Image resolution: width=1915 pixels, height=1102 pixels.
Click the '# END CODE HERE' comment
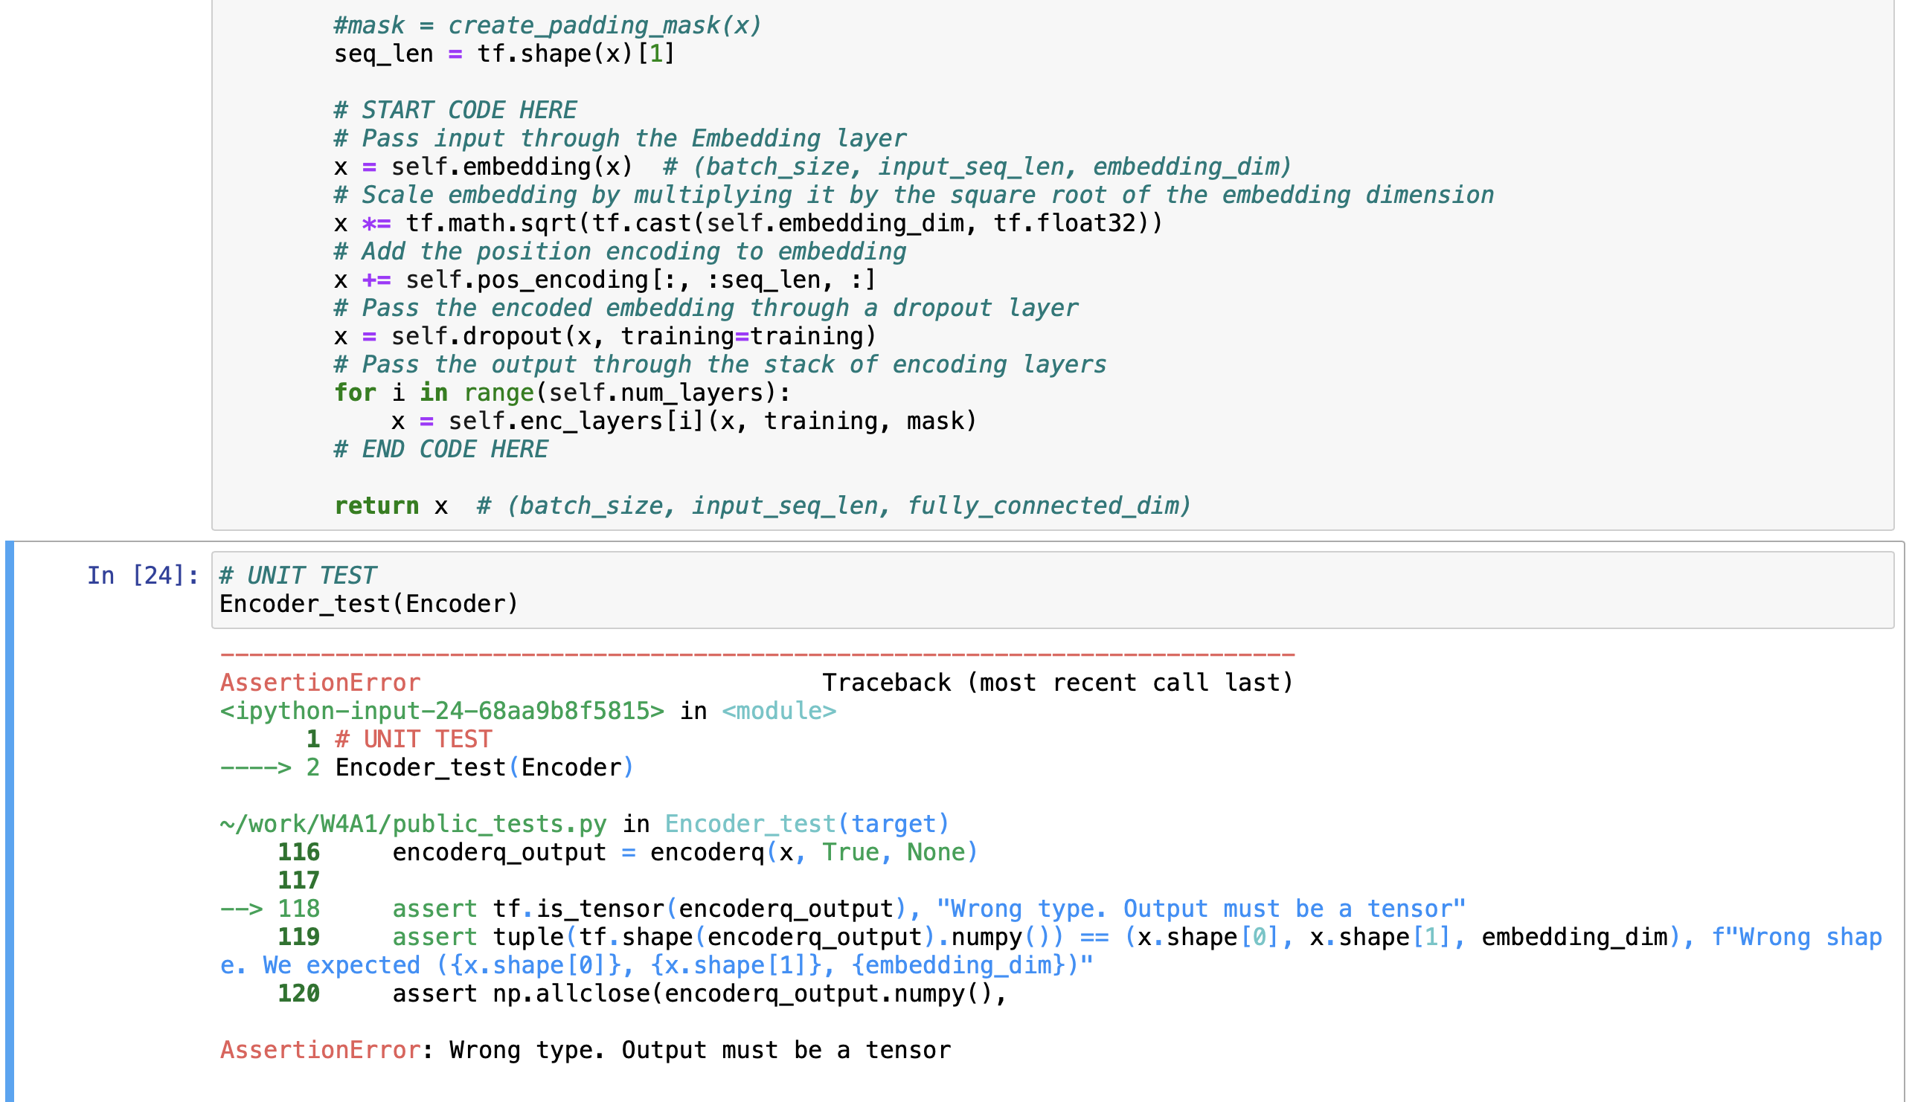440,449
